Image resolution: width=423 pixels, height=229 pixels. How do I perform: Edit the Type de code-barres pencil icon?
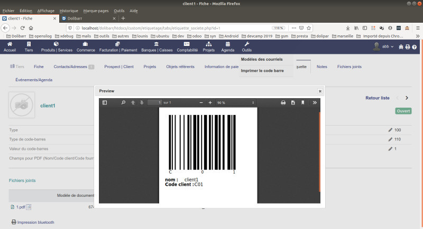click(390, 139)
